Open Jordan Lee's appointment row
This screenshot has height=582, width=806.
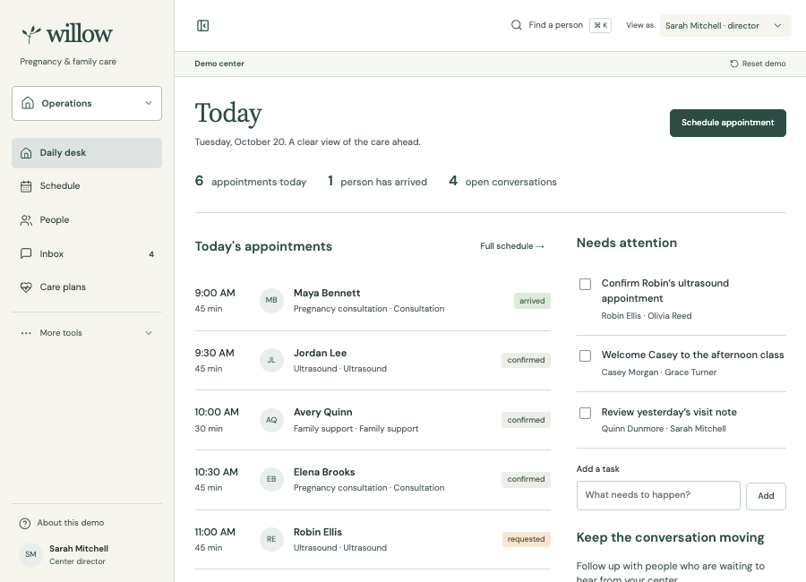(373, 361)
